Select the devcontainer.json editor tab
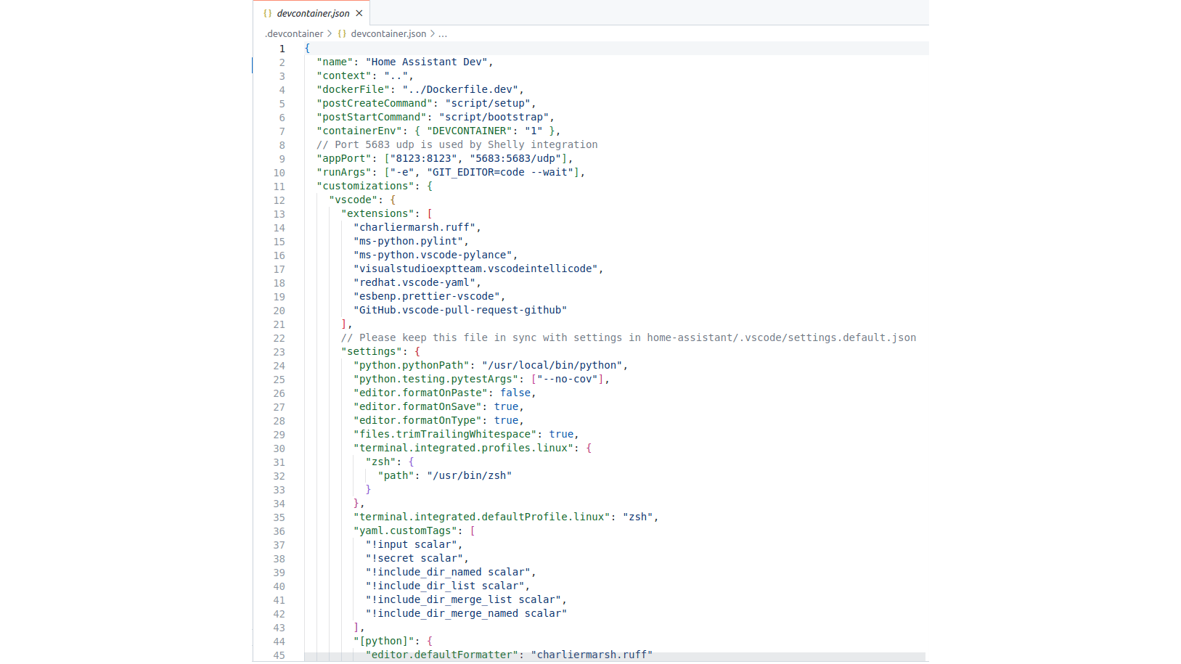 click(x=313, y=13)
